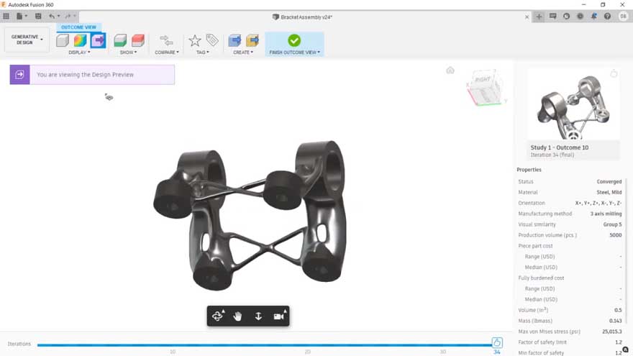
Task: Click the purple Design Preview banner icon
Action: (x=20, y=75)
